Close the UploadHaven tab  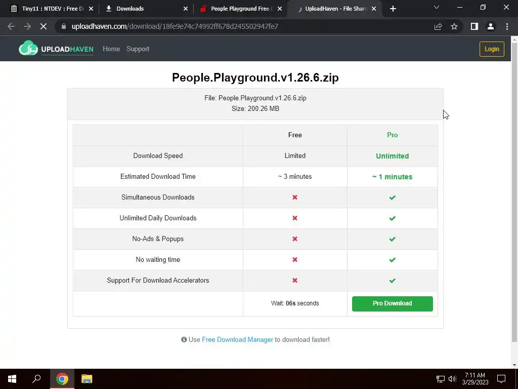coord(374,9)
